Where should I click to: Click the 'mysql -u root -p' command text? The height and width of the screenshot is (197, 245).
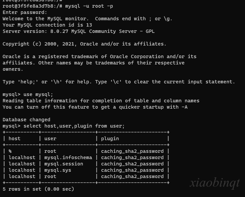pos(89,6)
